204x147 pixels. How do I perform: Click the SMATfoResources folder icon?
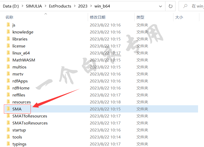click(8, 116)
